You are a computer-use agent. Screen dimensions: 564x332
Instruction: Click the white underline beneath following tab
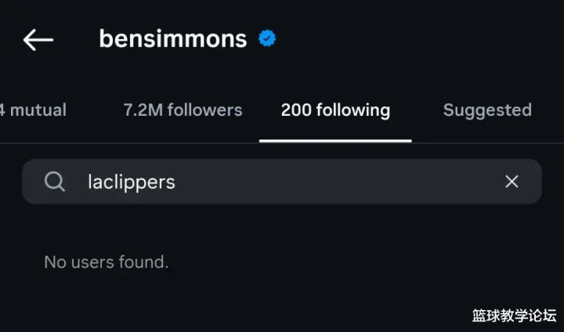[335, 141]
